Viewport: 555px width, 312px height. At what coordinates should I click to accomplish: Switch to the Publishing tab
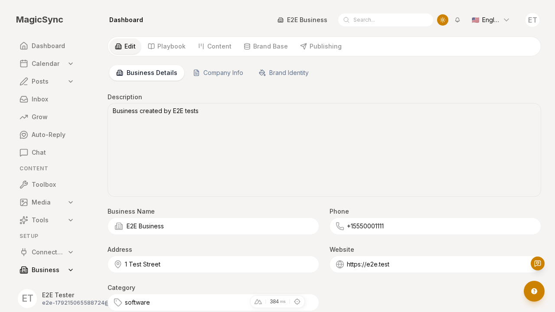(x=321, y=46)
